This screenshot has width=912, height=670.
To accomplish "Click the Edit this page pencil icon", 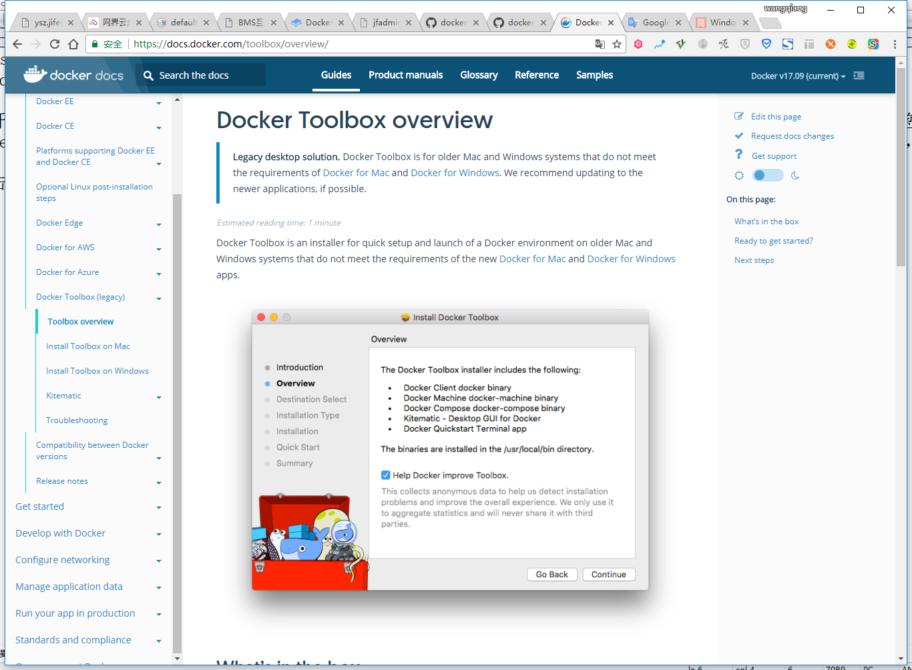I will click(x=739, y=116).
